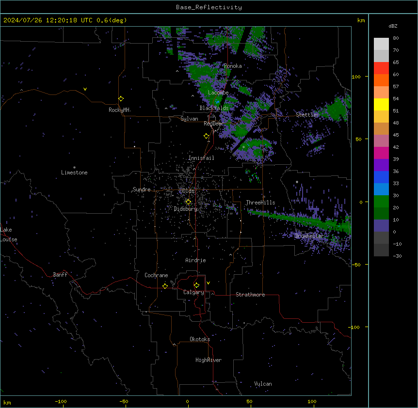This screenshot has width=418, height=408.
Task: Click the Vulcan label
Action: click(x=263, y=384)
